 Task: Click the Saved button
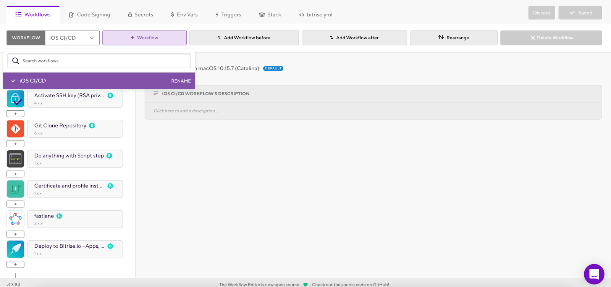pyautogui.click(x=580, y=13)
